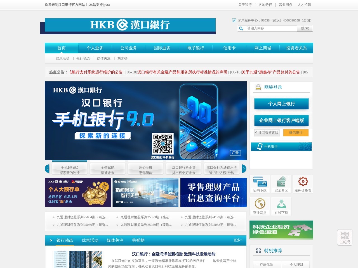Expand the 存款保险 dropdown item
This screenshot has width=358, height=268.
click(266, 265)
